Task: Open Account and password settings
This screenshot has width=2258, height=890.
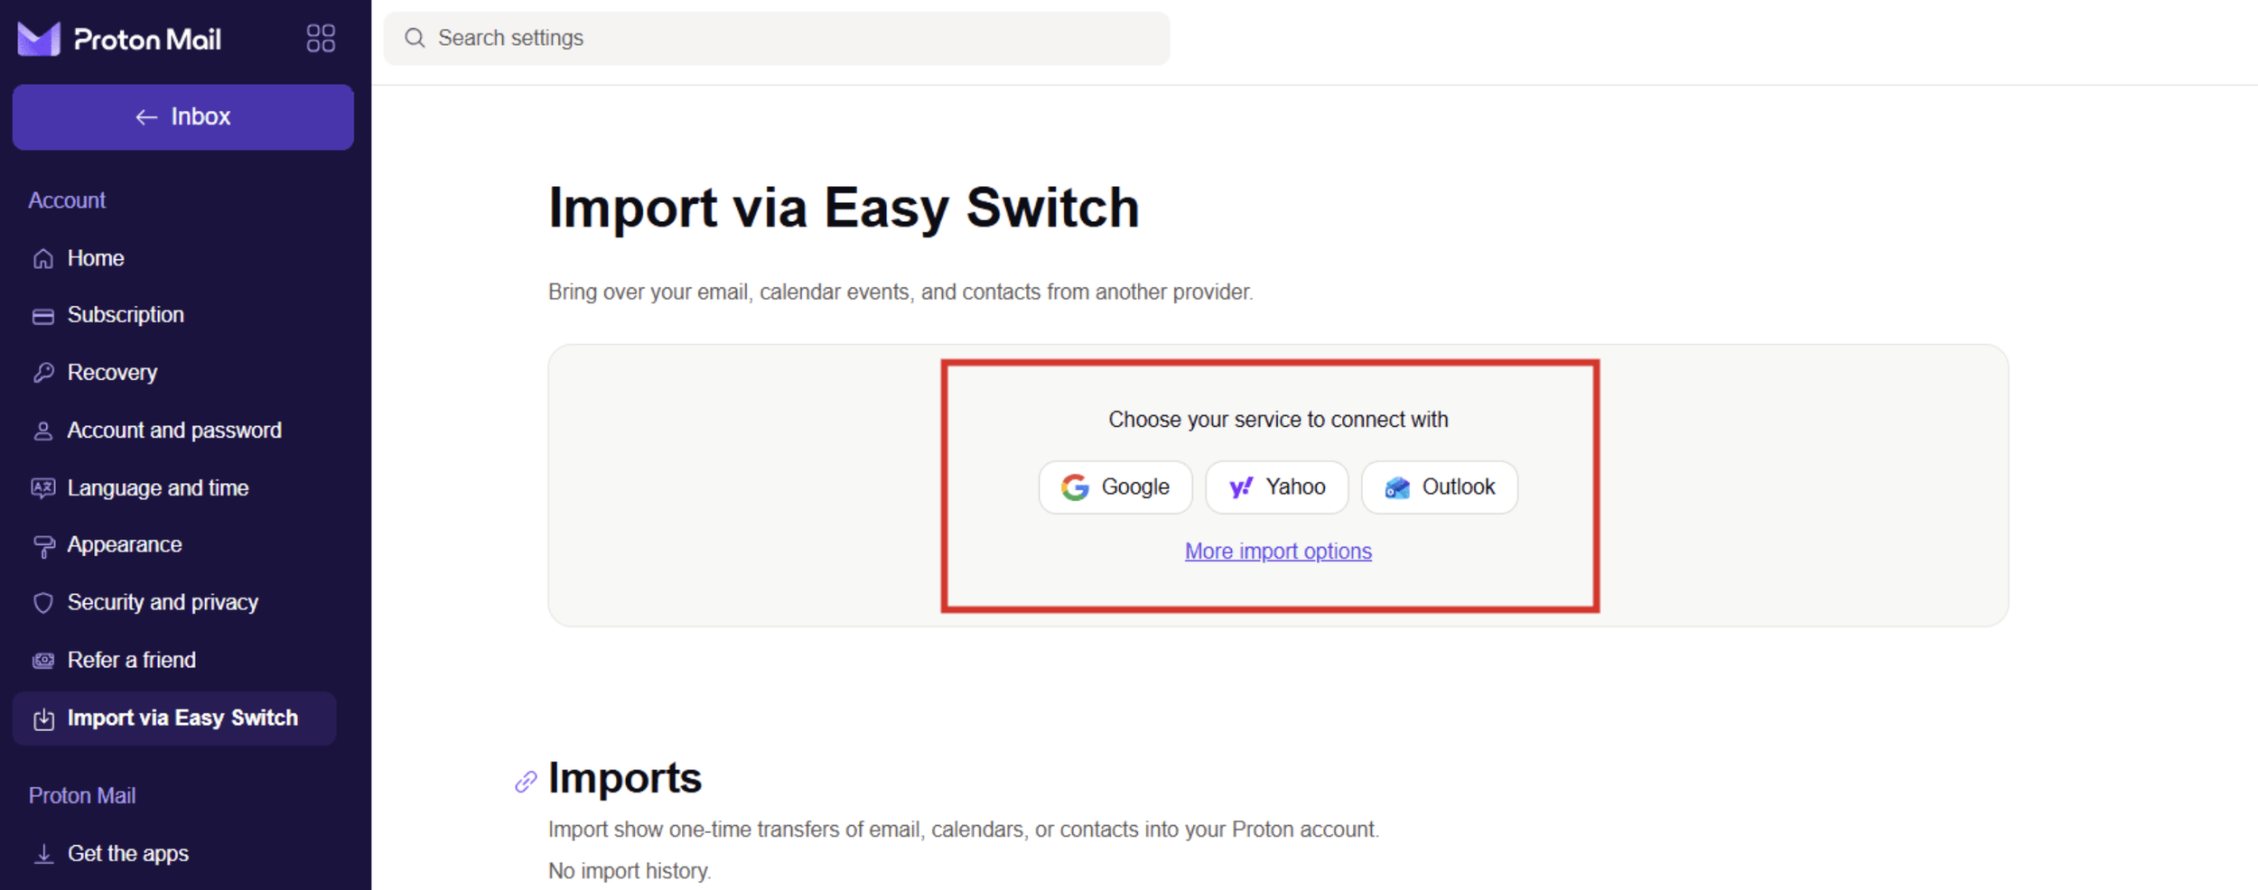Action: (x=174, y=431)
